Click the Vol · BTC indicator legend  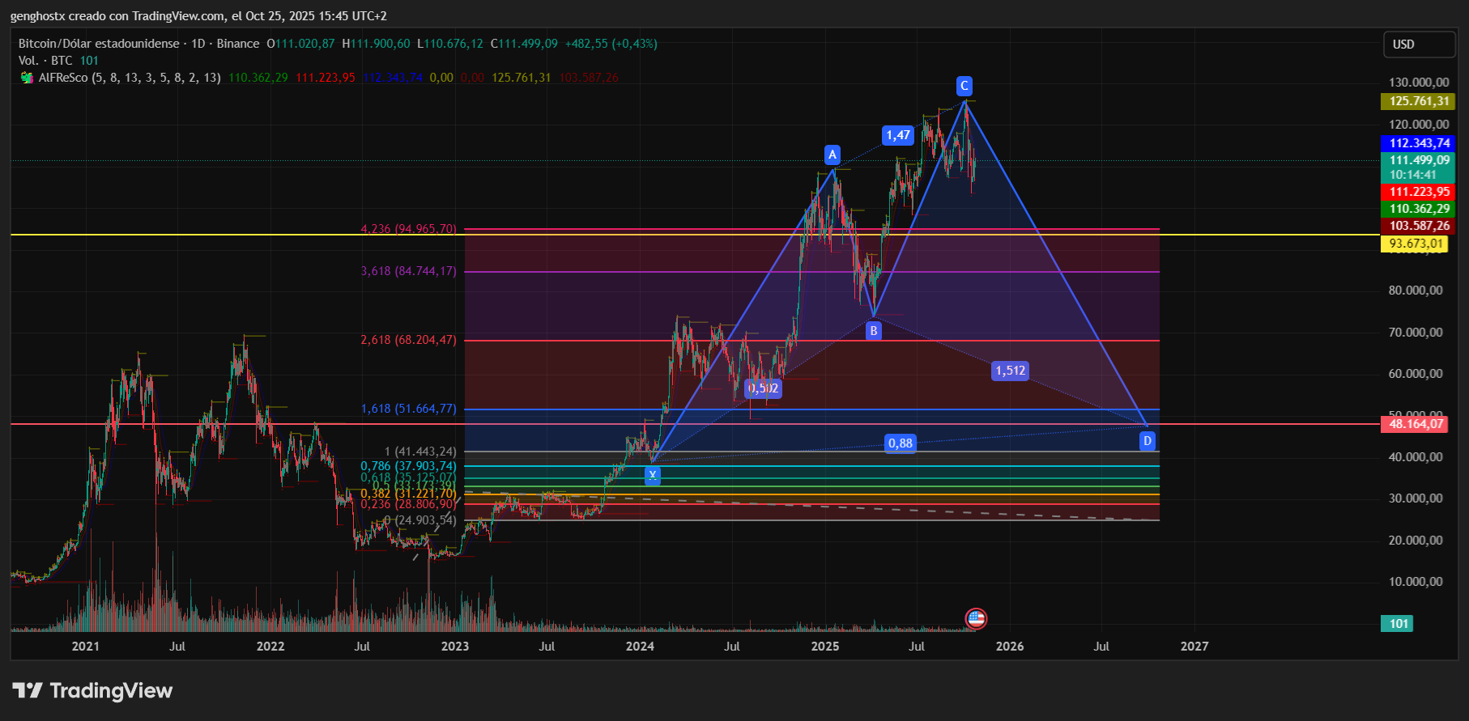(45, 61)
